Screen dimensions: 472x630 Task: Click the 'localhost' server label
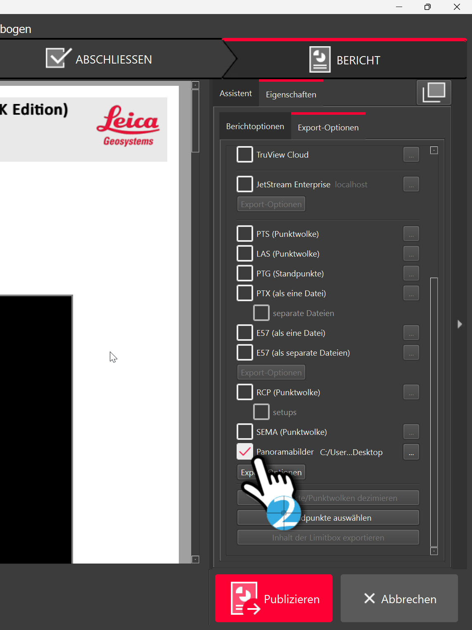351,184
